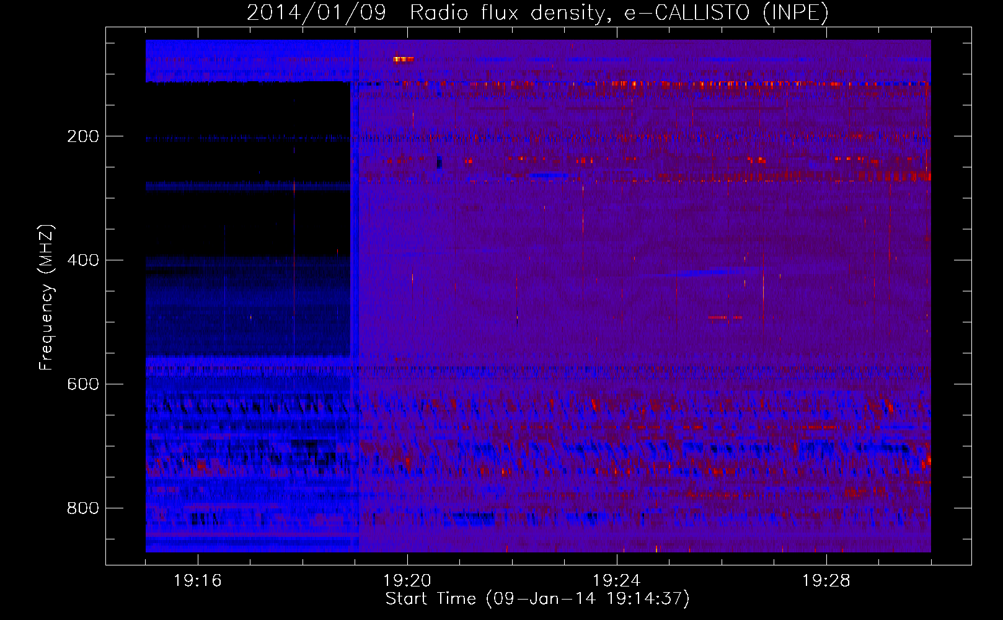The width and height of the screenshot is (1003, 620).
Task: Click the 600 frequency tick label
Action: pos(83,384)
